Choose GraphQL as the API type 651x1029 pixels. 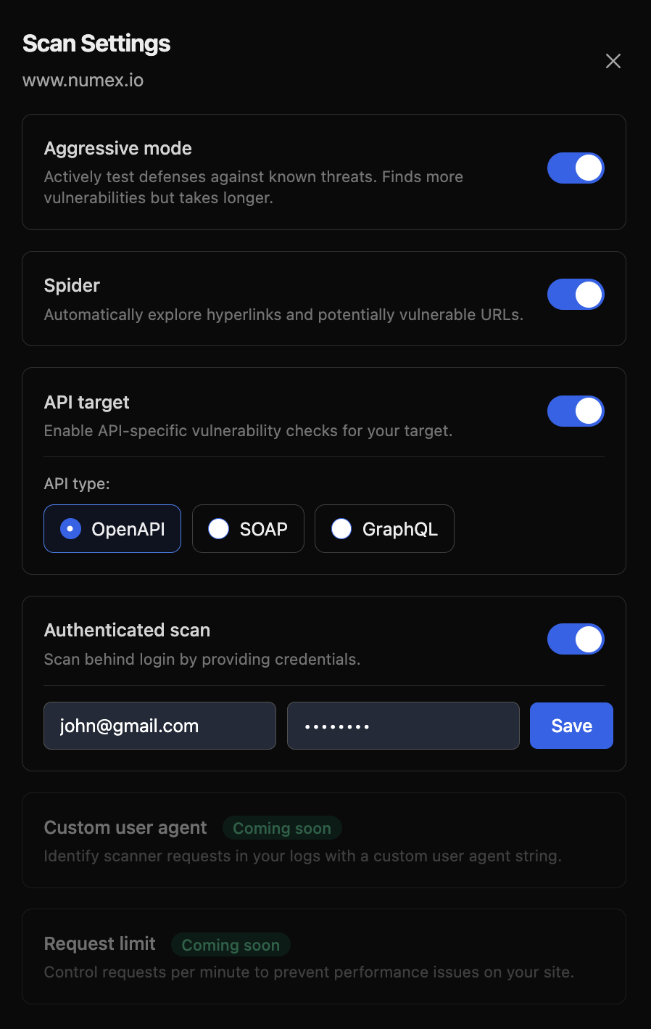(384, 528)
